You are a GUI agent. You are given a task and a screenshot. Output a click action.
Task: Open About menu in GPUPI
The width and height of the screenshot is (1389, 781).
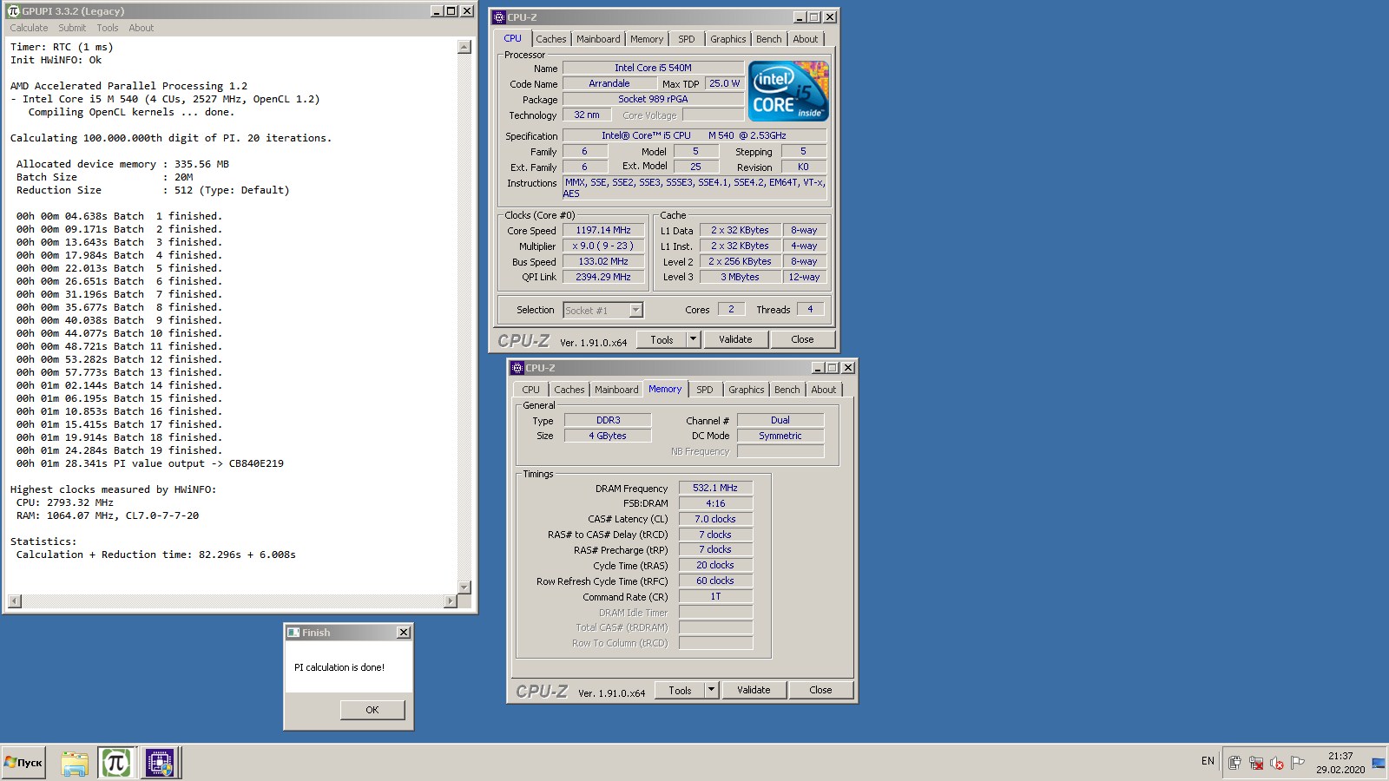point(141,28)
